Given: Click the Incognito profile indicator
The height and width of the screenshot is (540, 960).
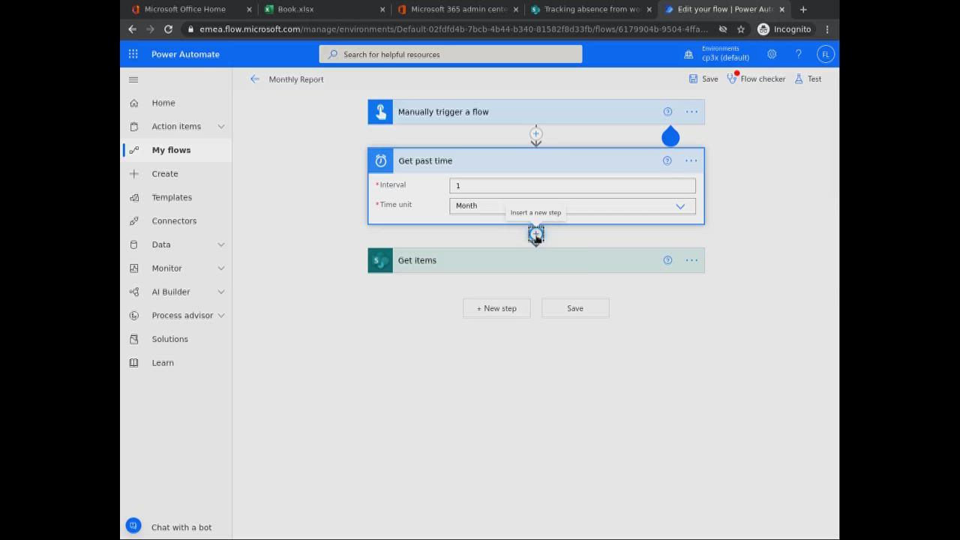Looking at the screenshot, I should (x=784, y=29).
